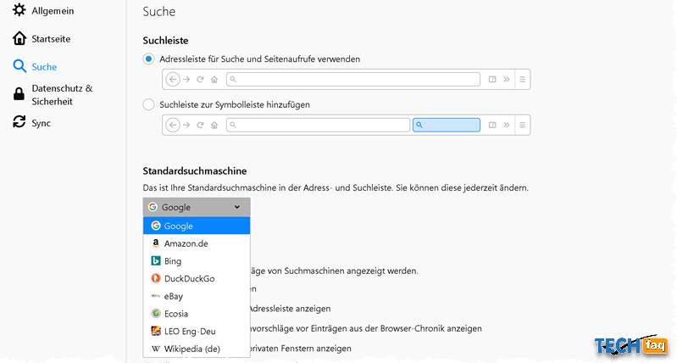Click the gear icon beside Allgemein
This screenshot has width=677, height=363.
19,10
